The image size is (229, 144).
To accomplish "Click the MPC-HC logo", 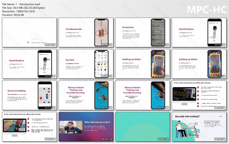I will (207, 10).
